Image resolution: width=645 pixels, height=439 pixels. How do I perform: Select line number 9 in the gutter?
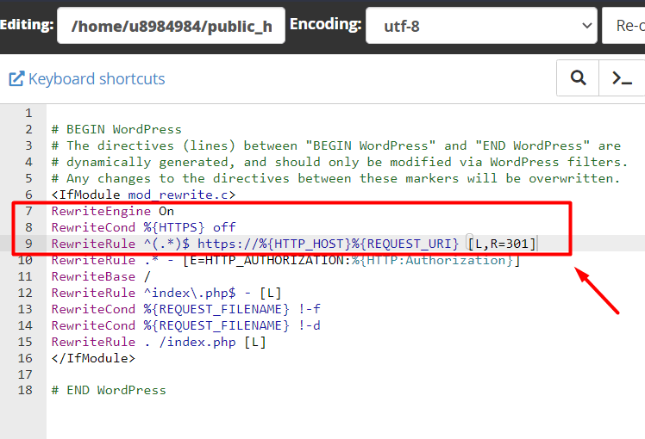point(28,244)
